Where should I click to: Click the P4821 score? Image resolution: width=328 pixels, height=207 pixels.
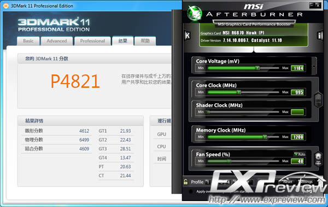(x=75, y=81)
